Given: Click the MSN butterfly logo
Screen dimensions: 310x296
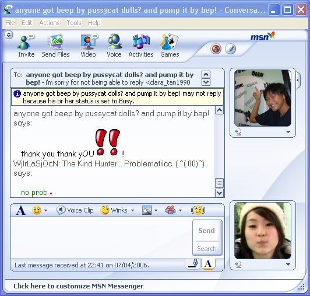Looking at the screenshot, I should pyautogui.click(x=262, y=36).
